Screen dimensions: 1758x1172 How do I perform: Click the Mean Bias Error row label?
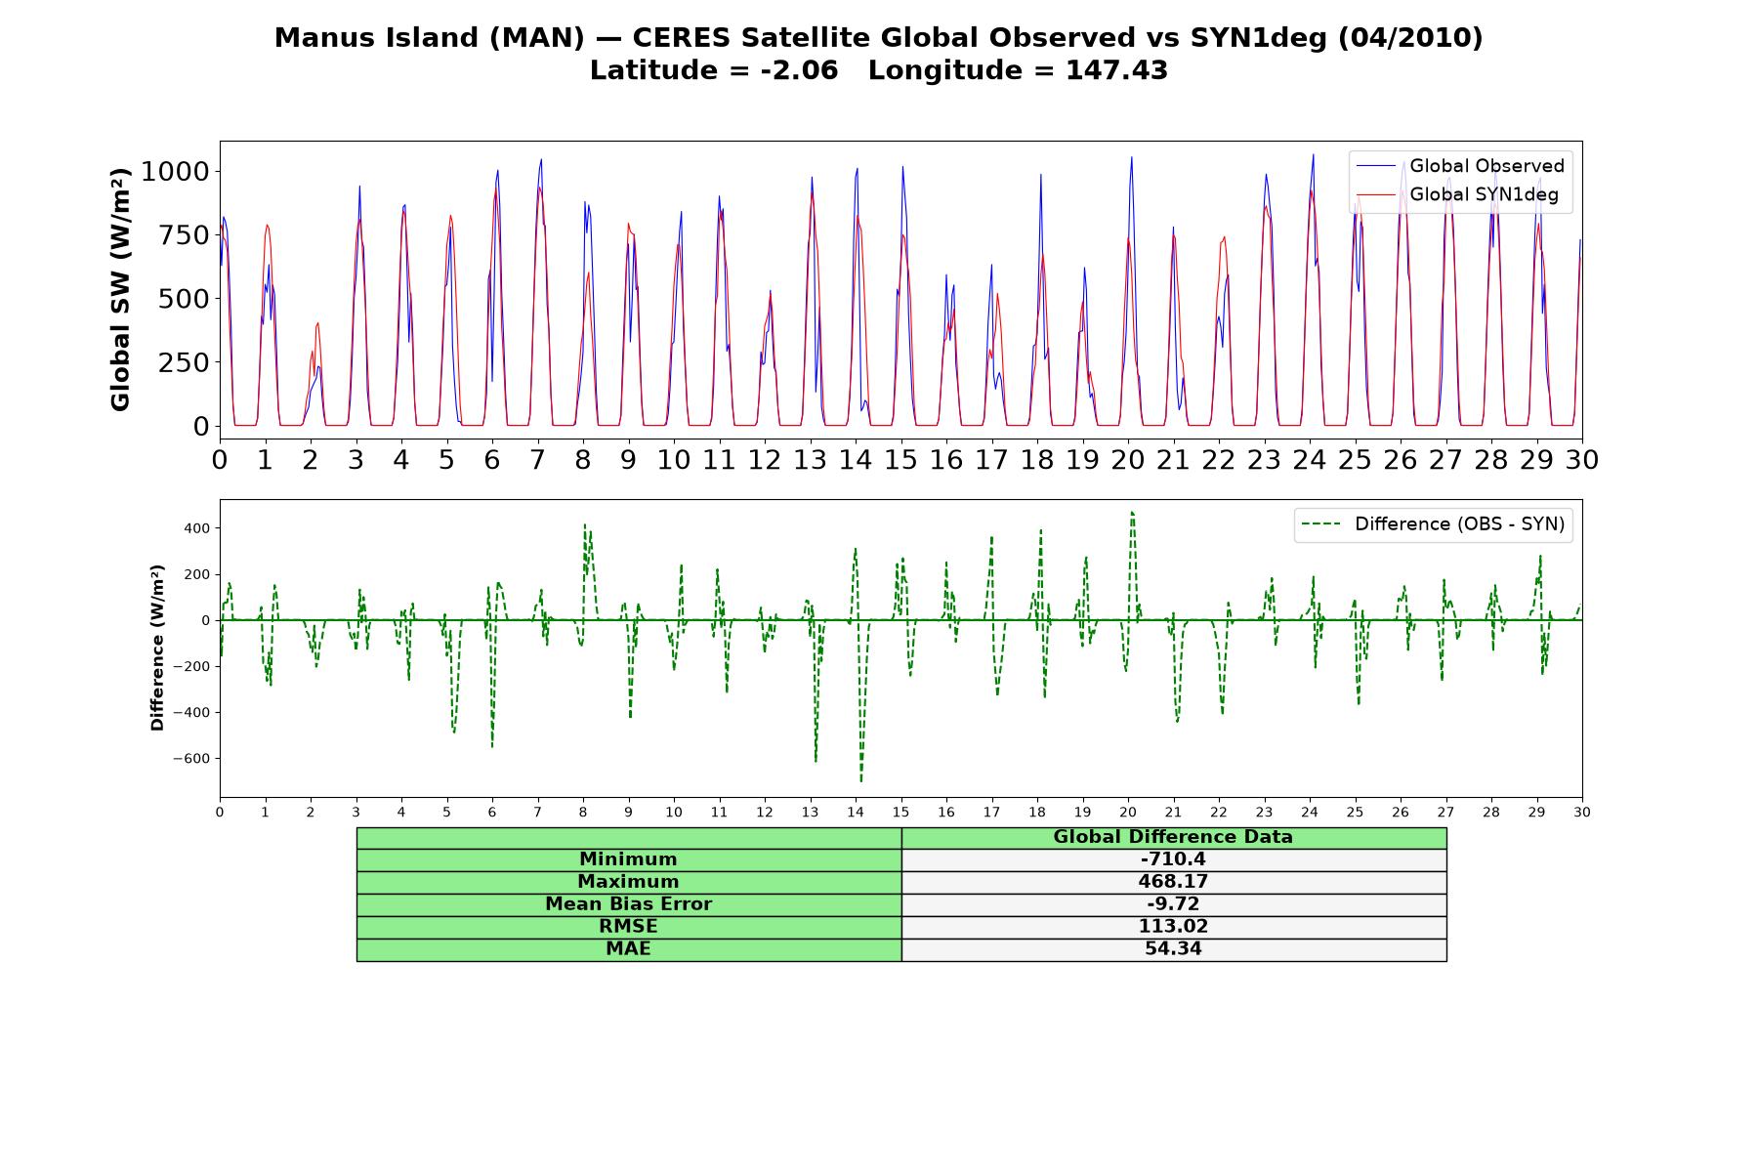point(629,904)
